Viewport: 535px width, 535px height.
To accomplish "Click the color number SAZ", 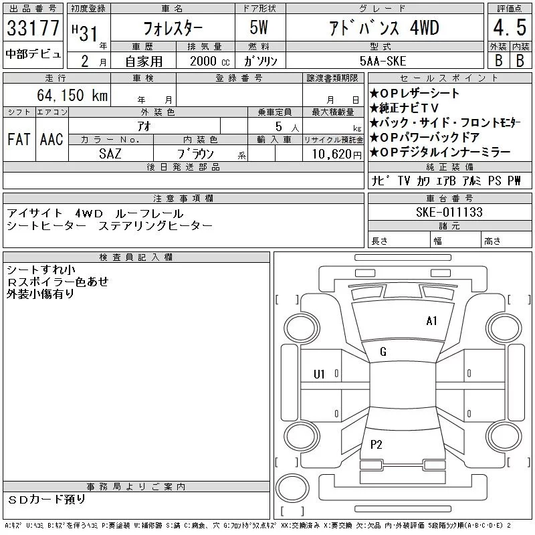I will (x=110, y=154).
